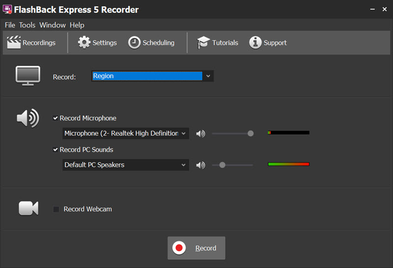Toggle the Record PC Sounds checkbox

click(x=56, y=149)
